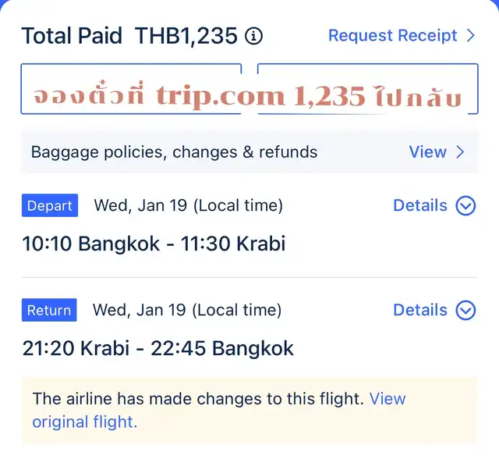Open Baggage policies, changes & refunds row
Screen dimensions: 499x459
174,152
